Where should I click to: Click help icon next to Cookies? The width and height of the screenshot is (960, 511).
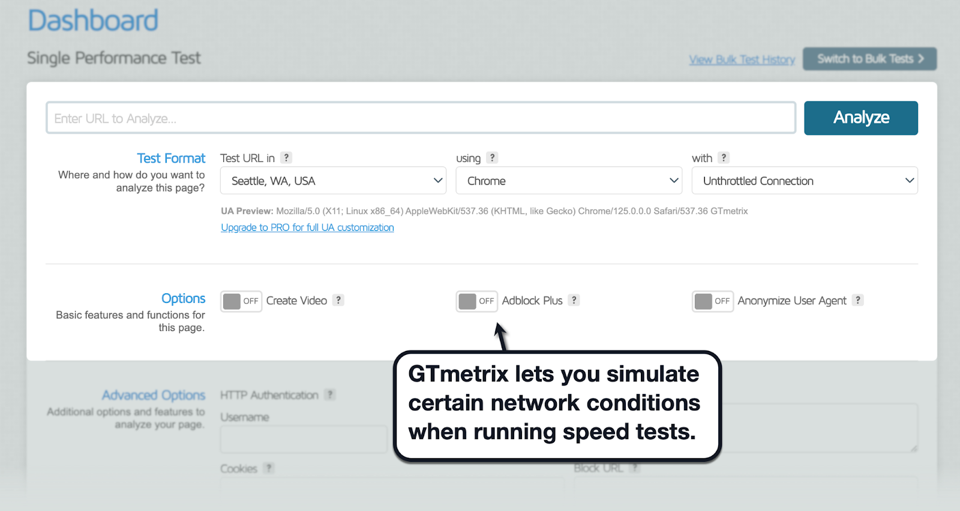269,468
